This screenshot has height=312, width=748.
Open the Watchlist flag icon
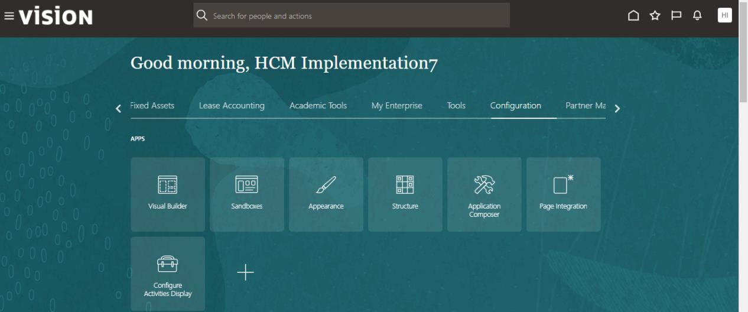(x=676, y=16)
